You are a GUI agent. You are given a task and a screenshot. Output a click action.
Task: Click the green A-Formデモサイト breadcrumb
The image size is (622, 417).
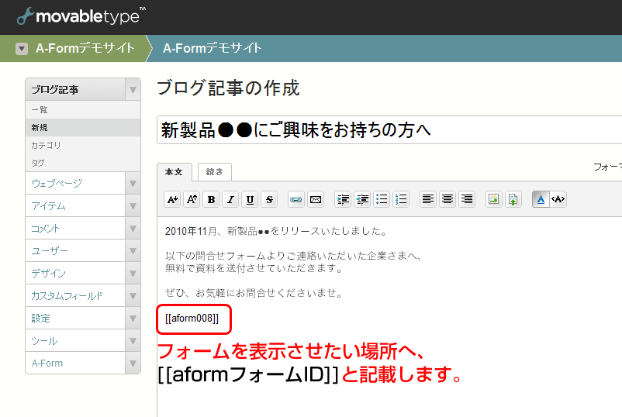85,48
